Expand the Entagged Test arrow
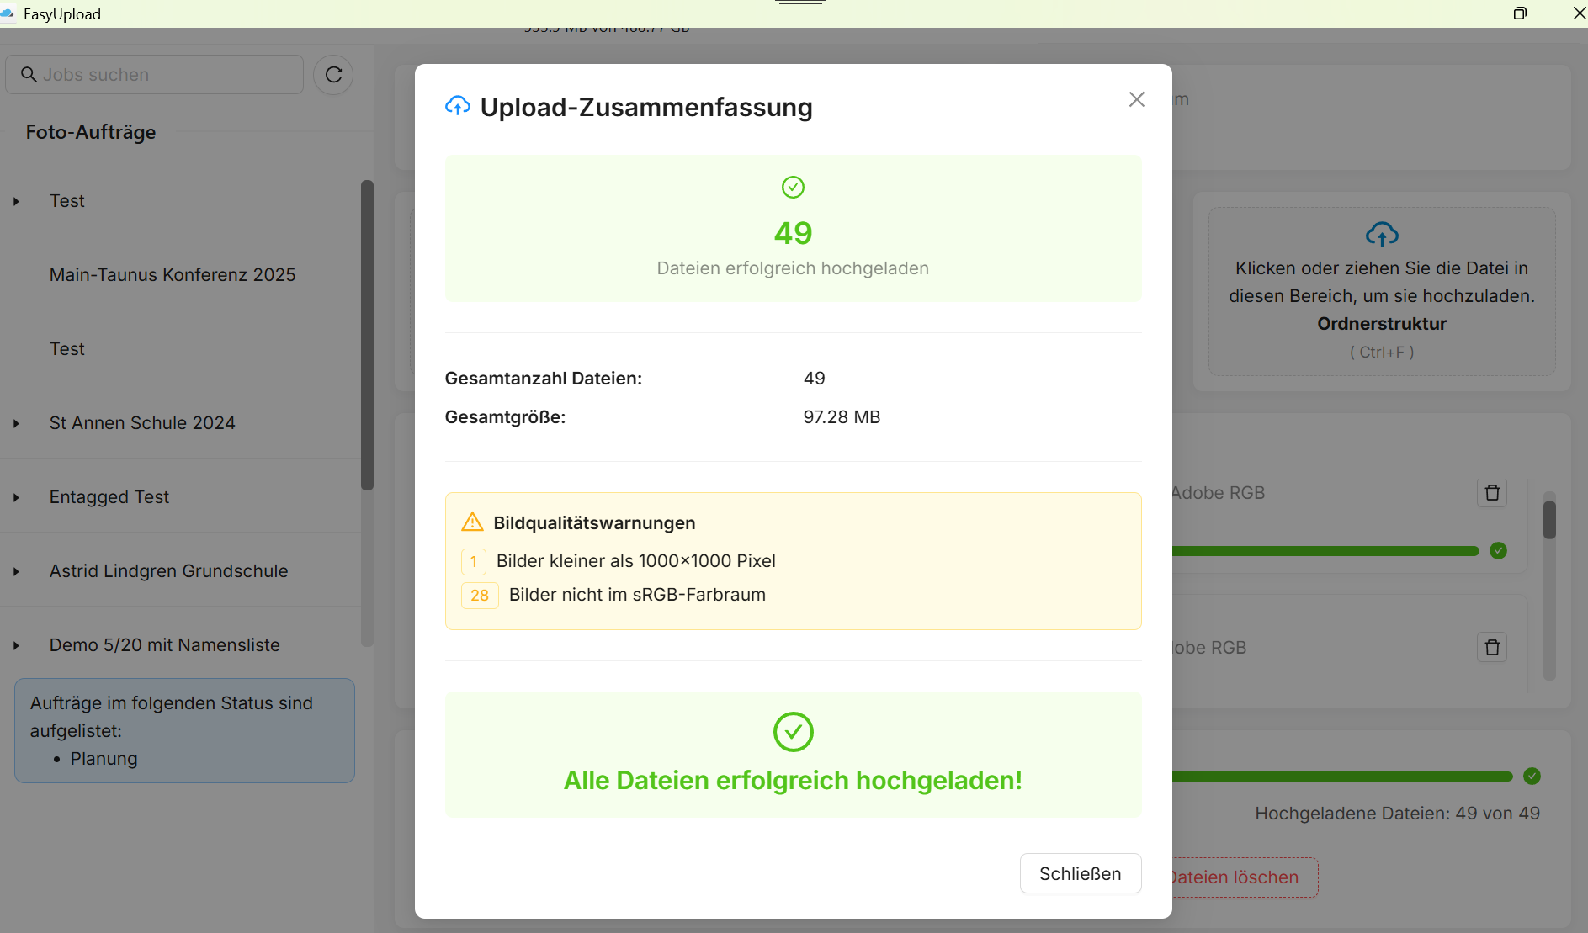The image size is (1588, 933). [16, 497]
